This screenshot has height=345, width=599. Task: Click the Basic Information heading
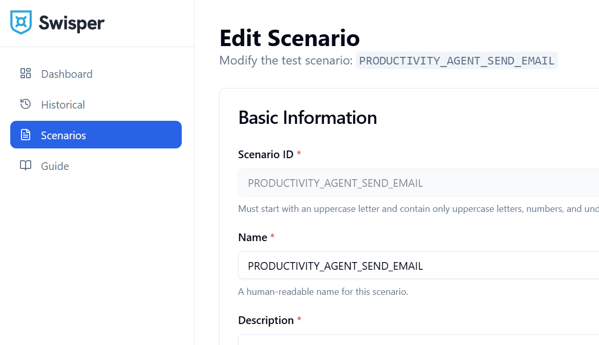308,118
